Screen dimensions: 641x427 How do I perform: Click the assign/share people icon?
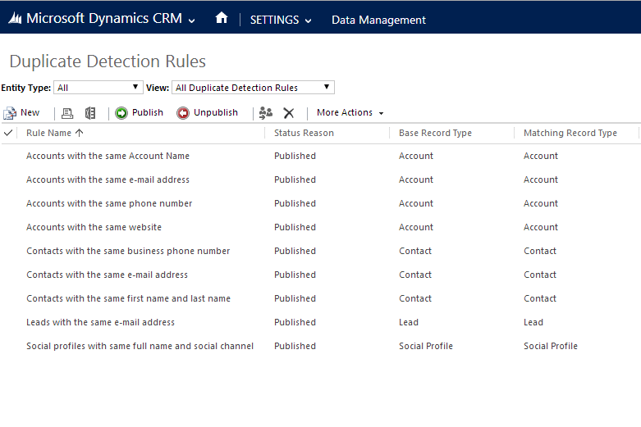coord(265,113)
